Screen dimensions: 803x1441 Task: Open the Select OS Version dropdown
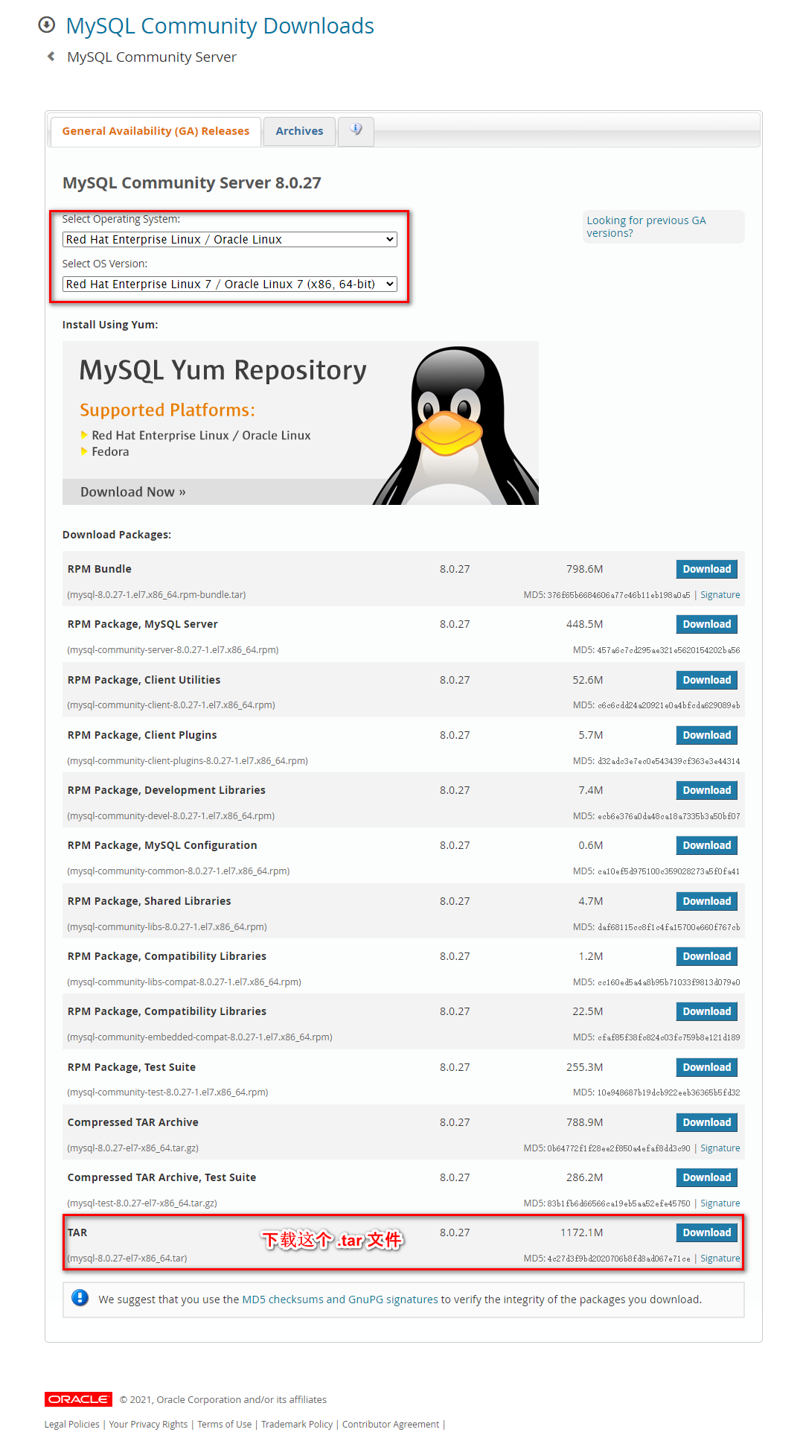[x=230, y=284]
